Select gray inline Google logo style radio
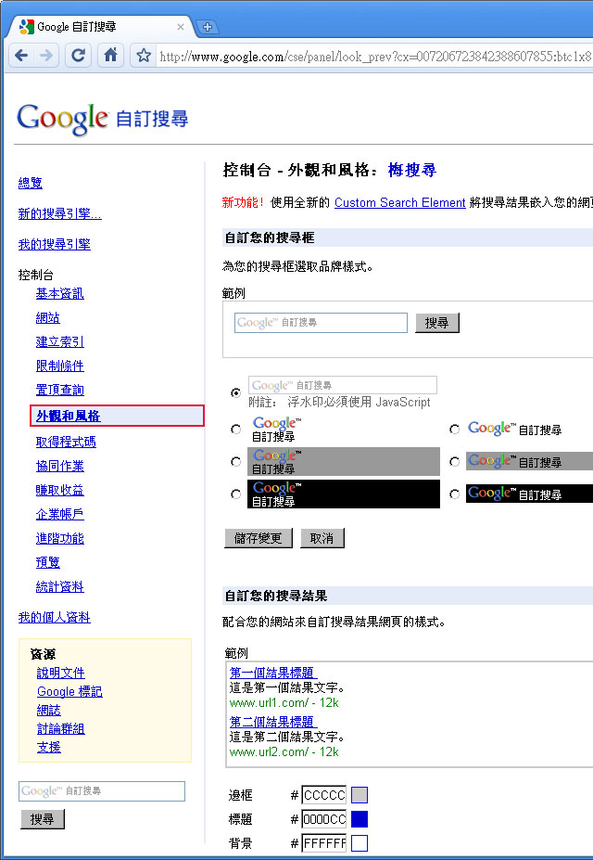This screenshot has height=860, width=593. tap(454, 462)
